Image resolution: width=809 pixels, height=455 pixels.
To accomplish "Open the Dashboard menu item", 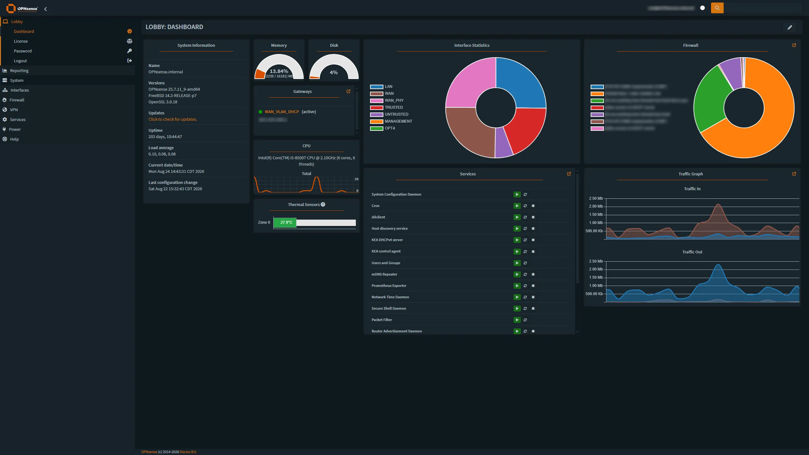I will [67, 31].
